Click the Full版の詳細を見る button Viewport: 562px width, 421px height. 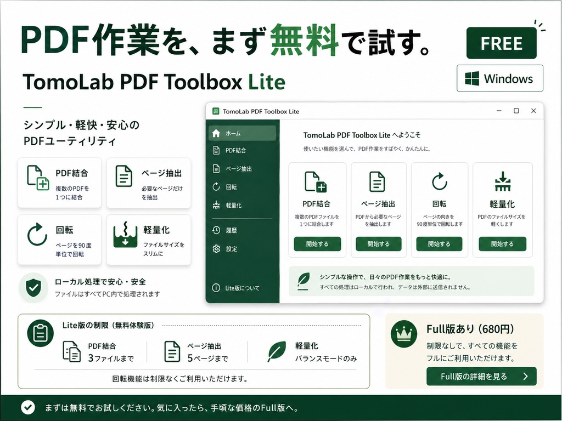pyautogui.click(x=481, y=376)
